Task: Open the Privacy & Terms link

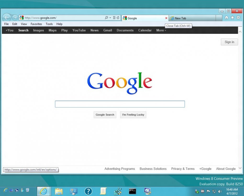Action: (183, 169)
